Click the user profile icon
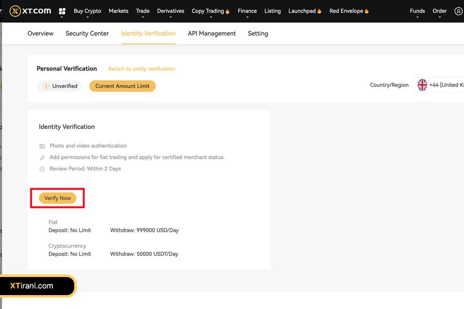The image size is (464, 309). click(x=458, y=11)
